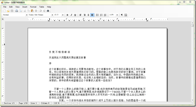Viewport: 196px width, 107px height.
Task: Click the 'Page 1/43' status bar entry
Action: pos(23,103)
